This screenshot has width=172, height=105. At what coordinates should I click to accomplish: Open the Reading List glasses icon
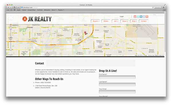coord(8,10)
